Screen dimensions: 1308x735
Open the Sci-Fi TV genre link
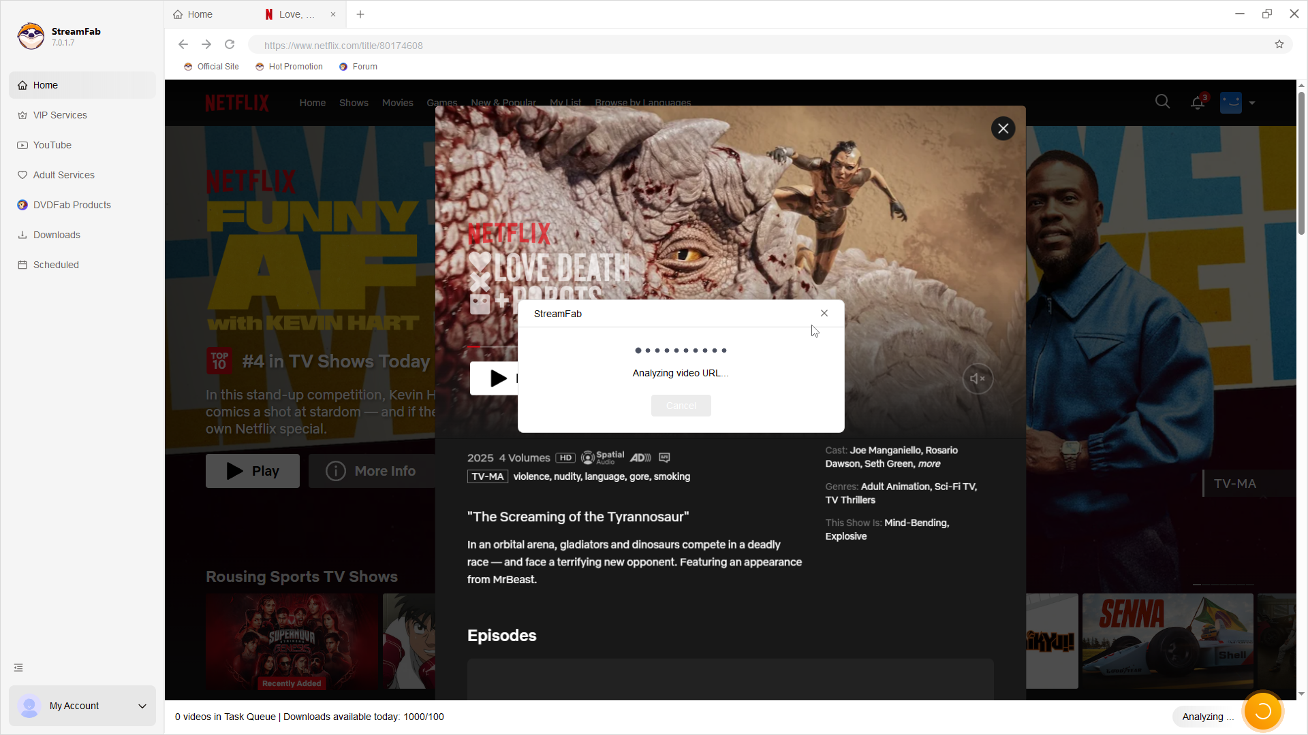(x=955, y=487)
